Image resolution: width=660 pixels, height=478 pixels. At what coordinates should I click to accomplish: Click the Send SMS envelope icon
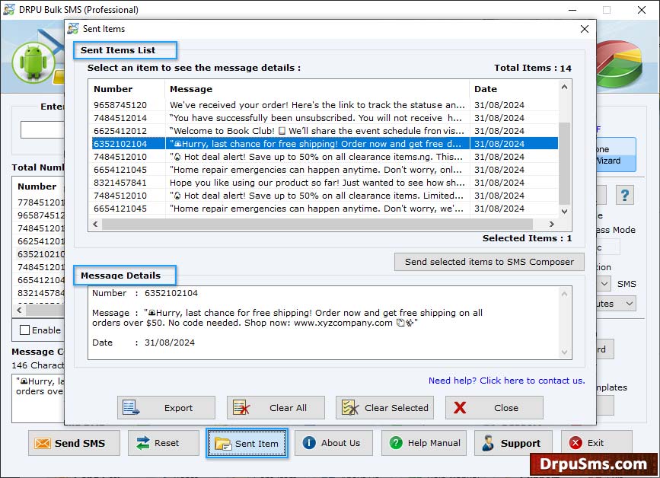(43, 443)
